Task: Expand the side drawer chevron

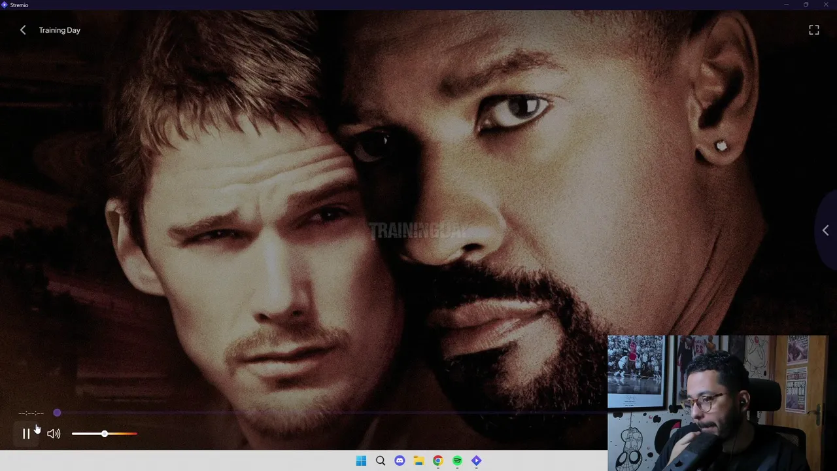Action: [826, 230]
